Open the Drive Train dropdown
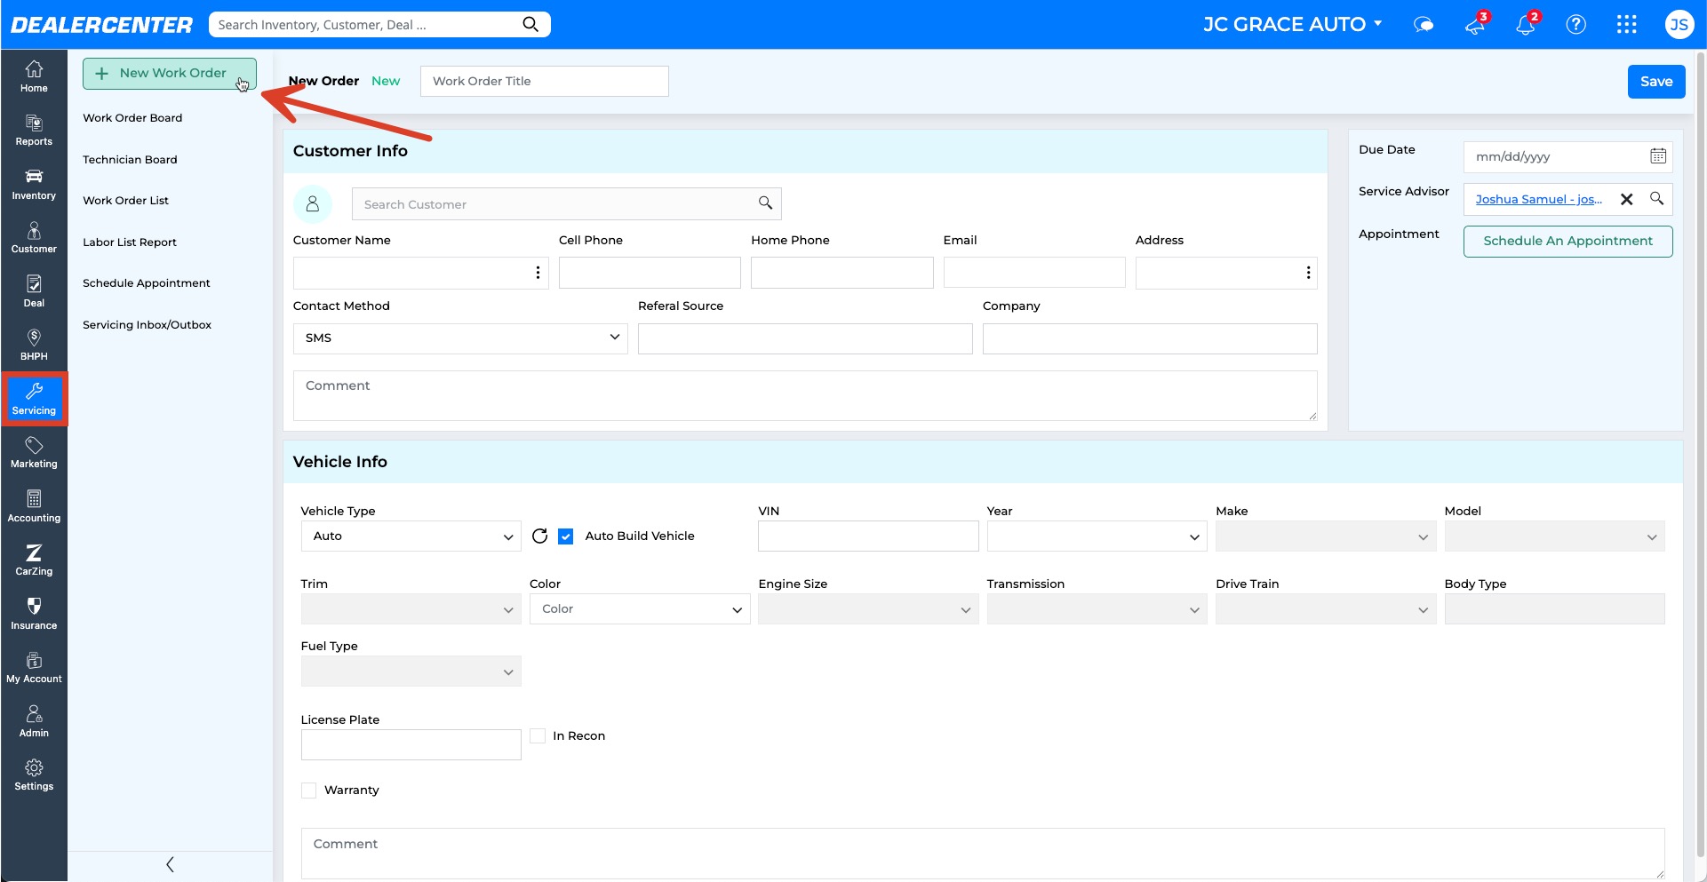This screenshot has width=1707, height=882. pos(1326,609)
